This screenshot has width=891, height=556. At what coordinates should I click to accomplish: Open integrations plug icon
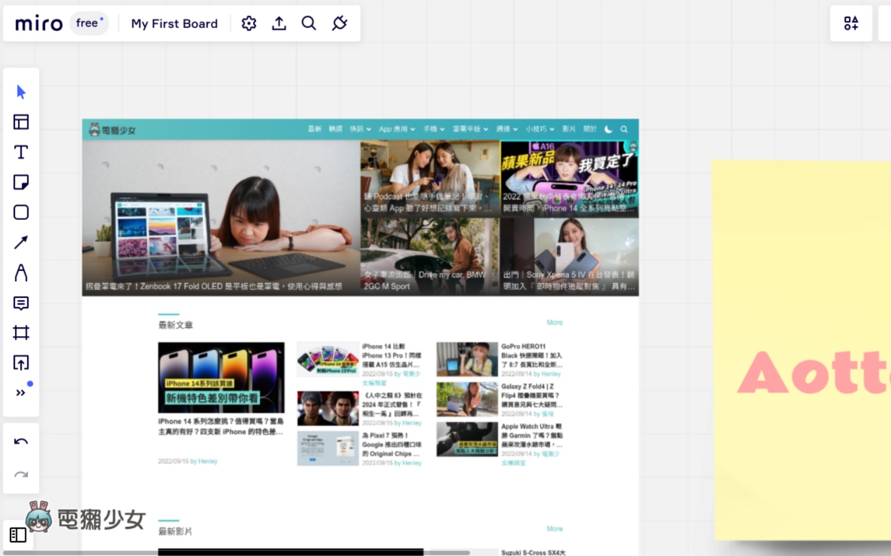(x=339, y=23)
